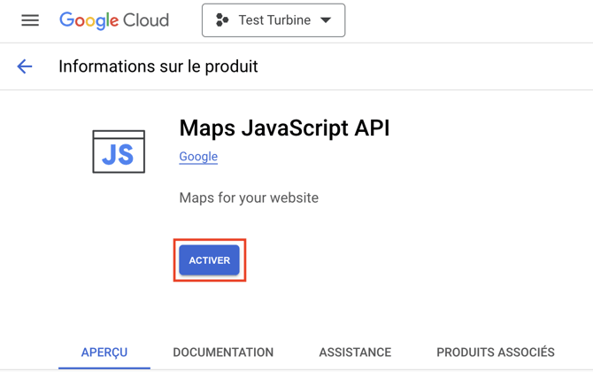593x372 pixels.
Task: Show the PRODUITS ASSOCIÉS tab
Action: tap(496, 352)
